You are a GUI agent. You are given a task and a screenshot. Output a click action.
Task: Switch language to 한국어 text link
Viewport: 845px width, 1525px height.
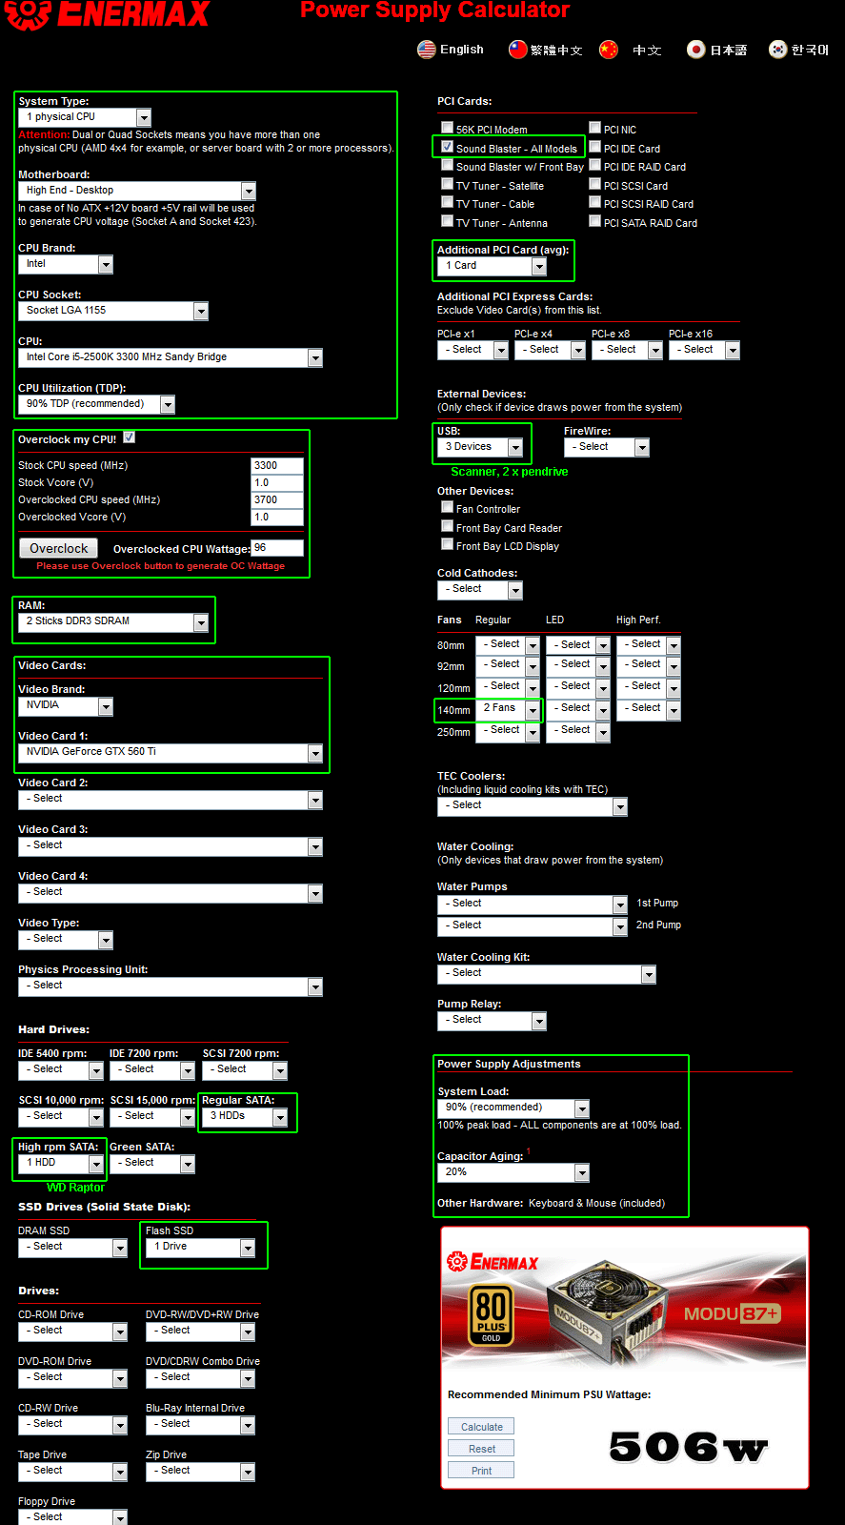click(x=811, y=51)
